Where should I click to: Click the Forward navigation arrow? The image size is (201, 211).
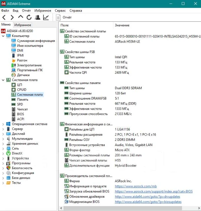point(12,17)
